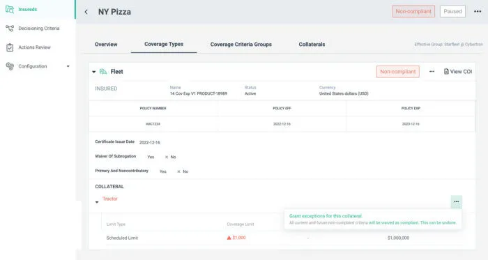Open the page-level more options menu
The width and height of the screenshot is (488, 260).
(x=478, y=12)
